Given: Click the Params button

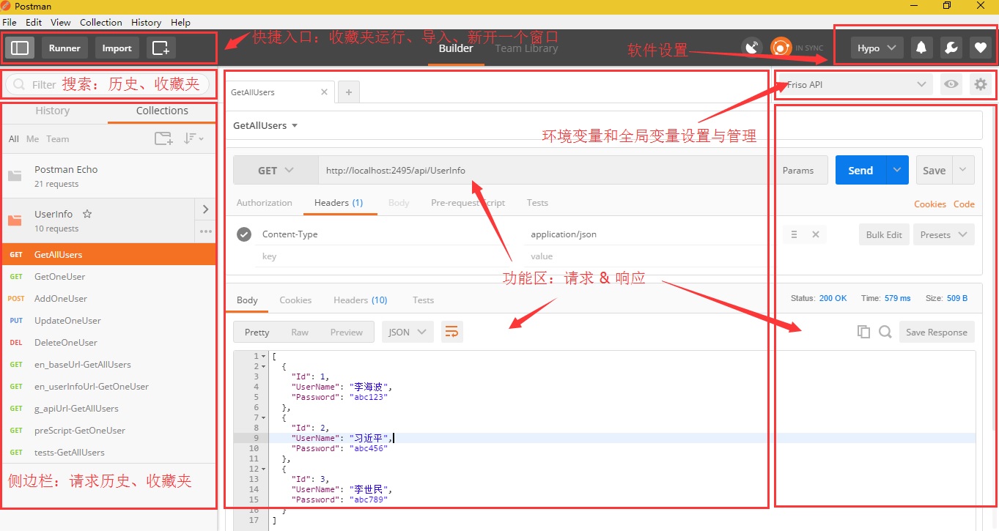Looking at the screenshot, I should (798, 171).
